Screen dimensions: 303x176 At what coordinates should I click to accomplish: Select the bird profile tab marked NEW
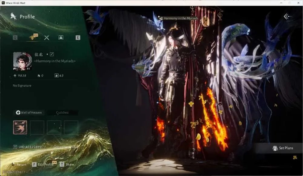pos(33,37)
